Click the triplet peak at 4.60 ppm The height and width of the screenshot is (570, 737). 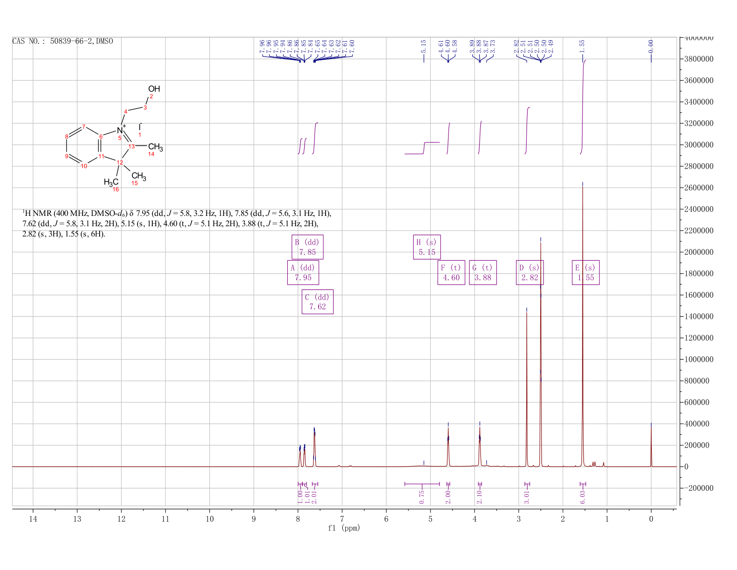[448, 447]
